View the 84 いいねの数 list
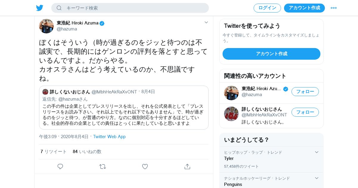The image size is (358, 188). [x=87, y=152]
